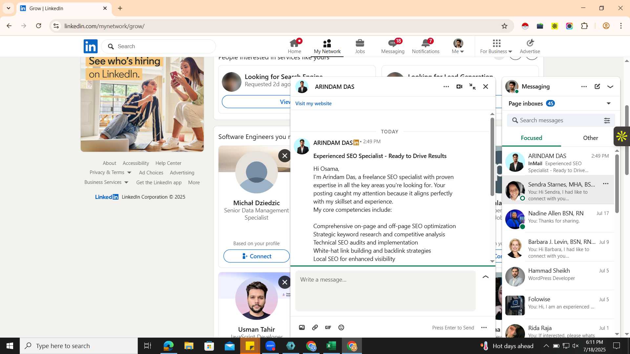
Task: Click the conversation scrollbar in chat window
Action: (x=492, y=157)
